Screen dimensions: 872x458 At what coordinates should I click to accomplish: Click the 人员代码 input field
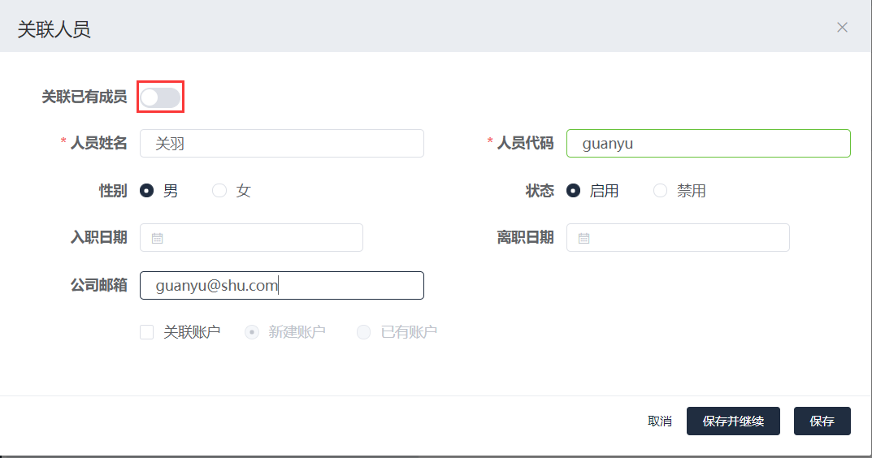pos(708,144)
